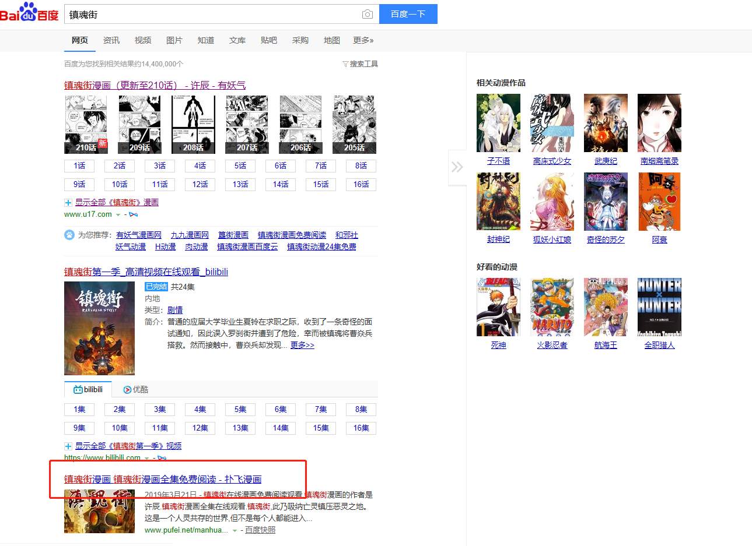Open 扑飞漫画 镇魂街 result title

pos(163,479)
